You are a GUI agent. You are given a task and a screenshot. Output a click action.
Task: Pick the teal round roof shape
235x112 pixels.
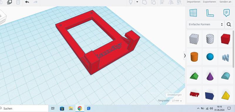click(x=226, y=76)
